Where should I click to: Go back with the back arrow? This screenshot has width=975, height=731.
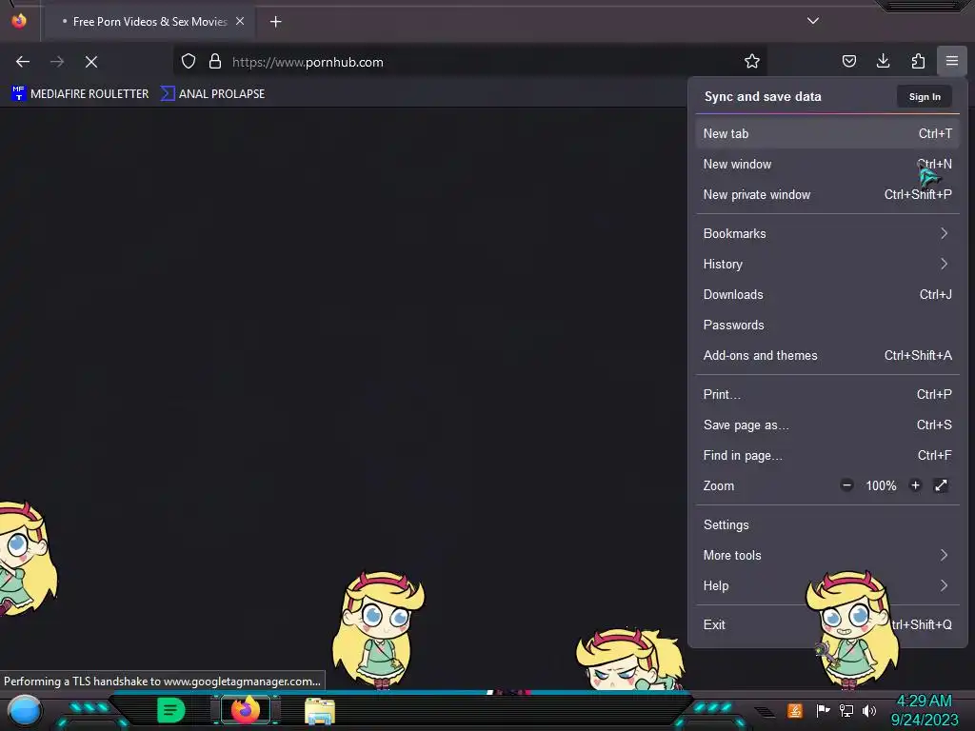(x=23, y=62)
